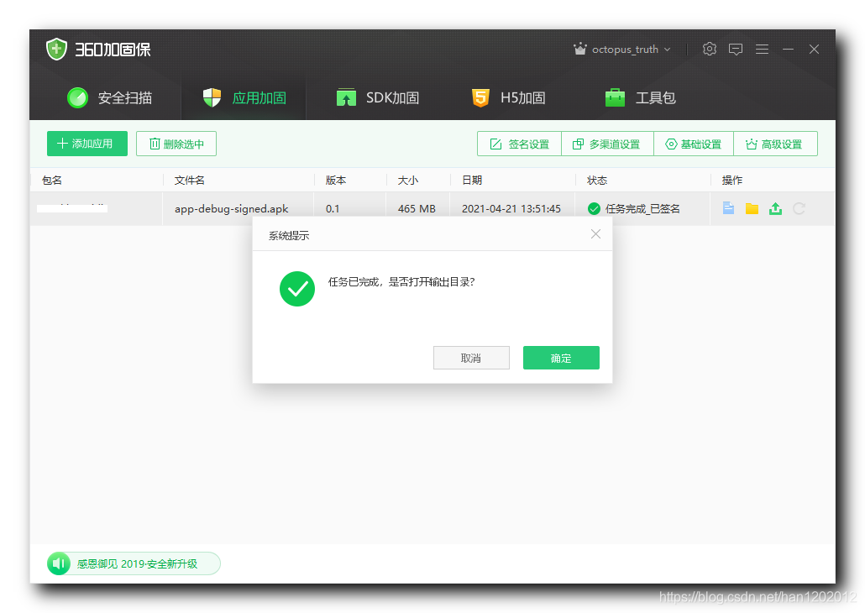Click the 应用加固 shield icon
This screenshot has width=865, height=613.
[212, 97]
